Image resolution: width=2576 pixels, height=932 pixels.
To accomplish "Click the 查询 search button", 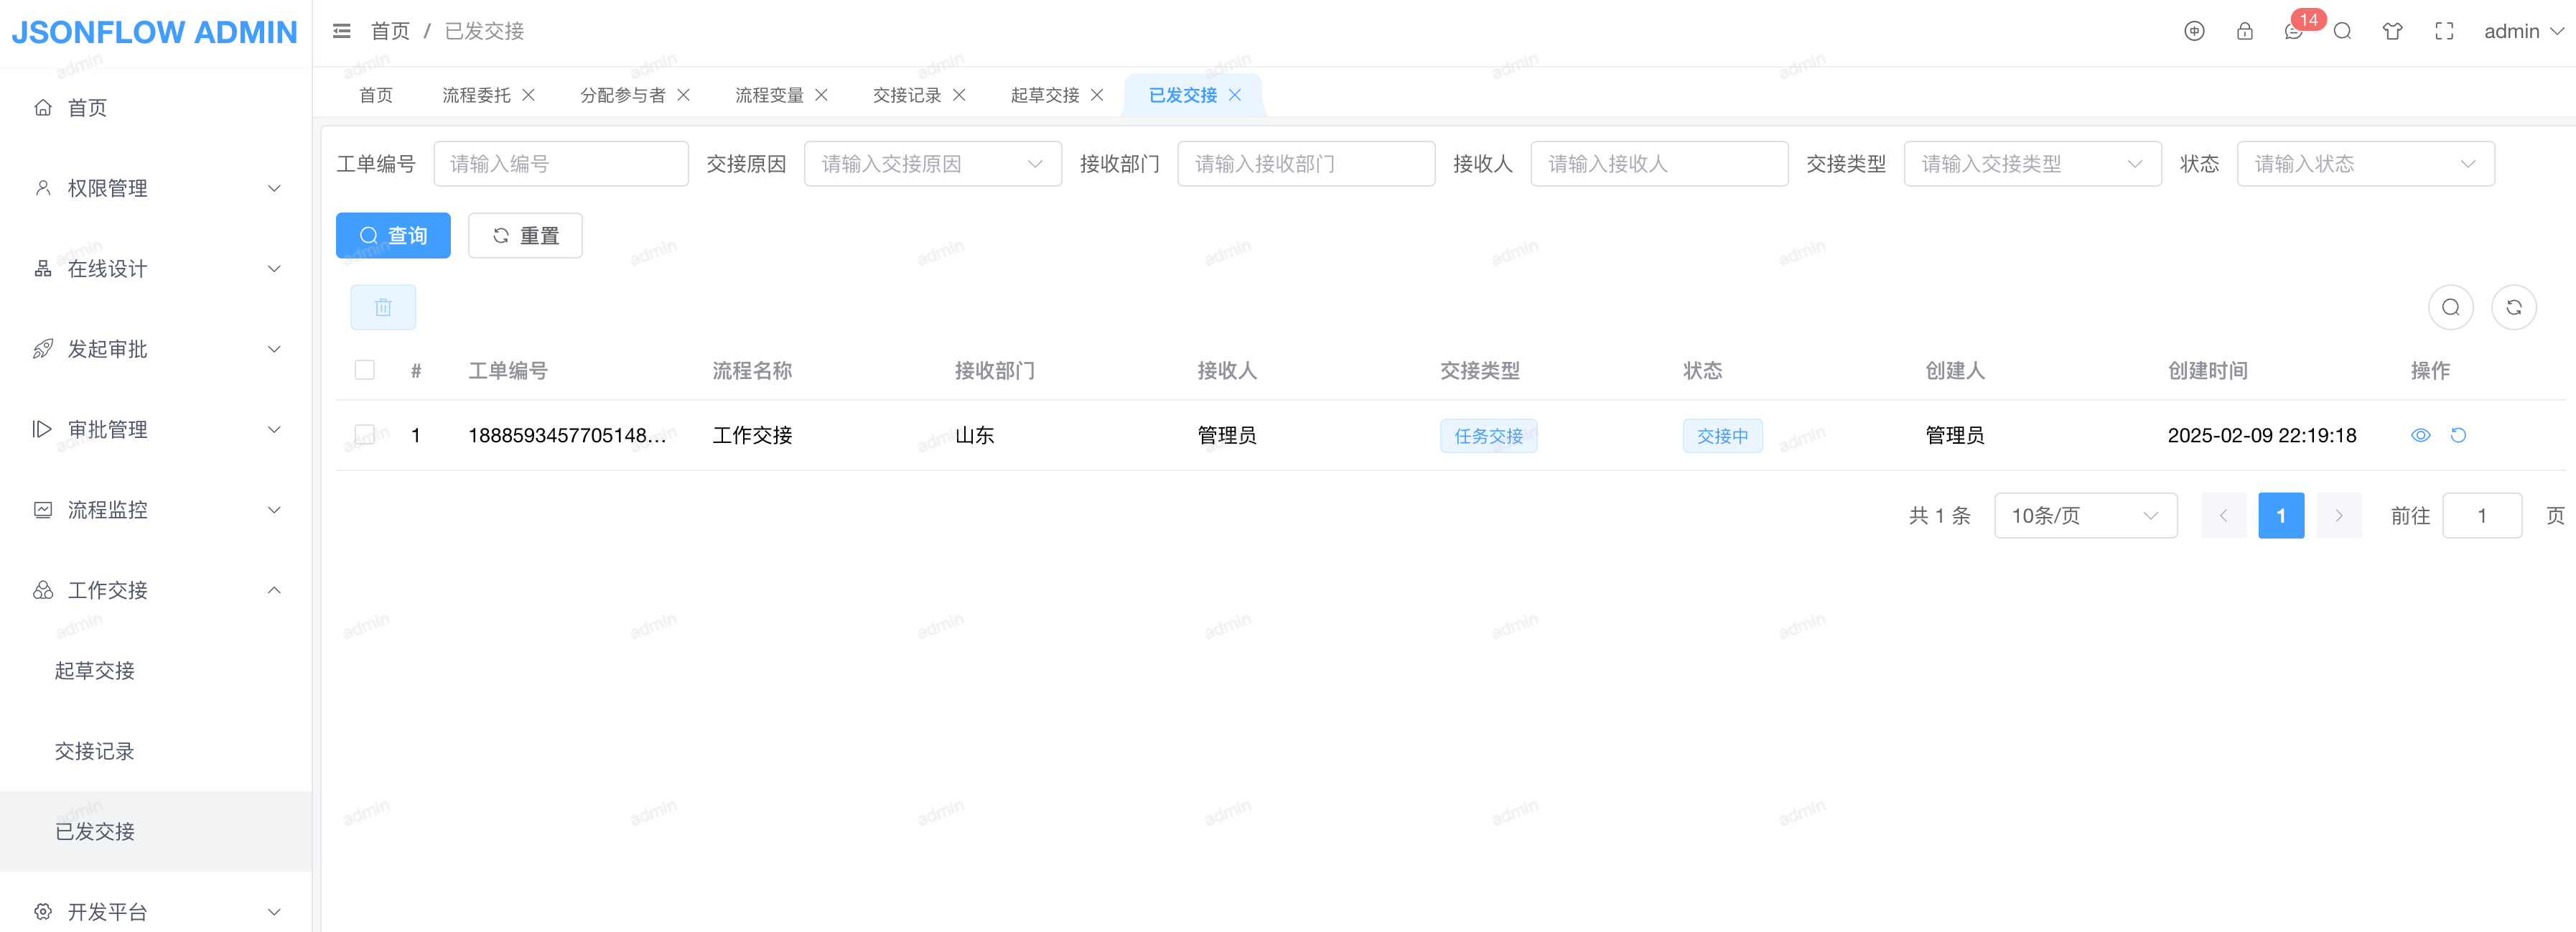I will click(393, 236).
